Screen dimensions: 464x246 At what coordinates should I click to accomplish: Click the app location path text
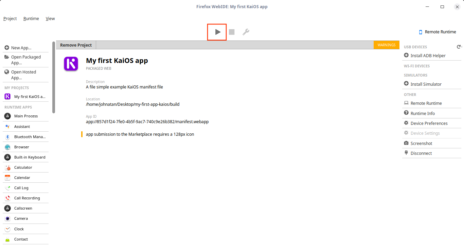(132, 104)
